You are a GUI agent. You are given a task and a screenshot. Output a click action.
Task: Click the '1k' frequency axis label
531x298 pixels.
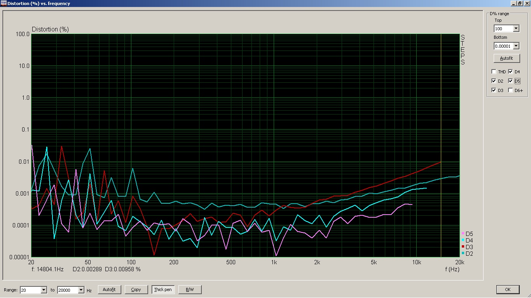point(274,262)
